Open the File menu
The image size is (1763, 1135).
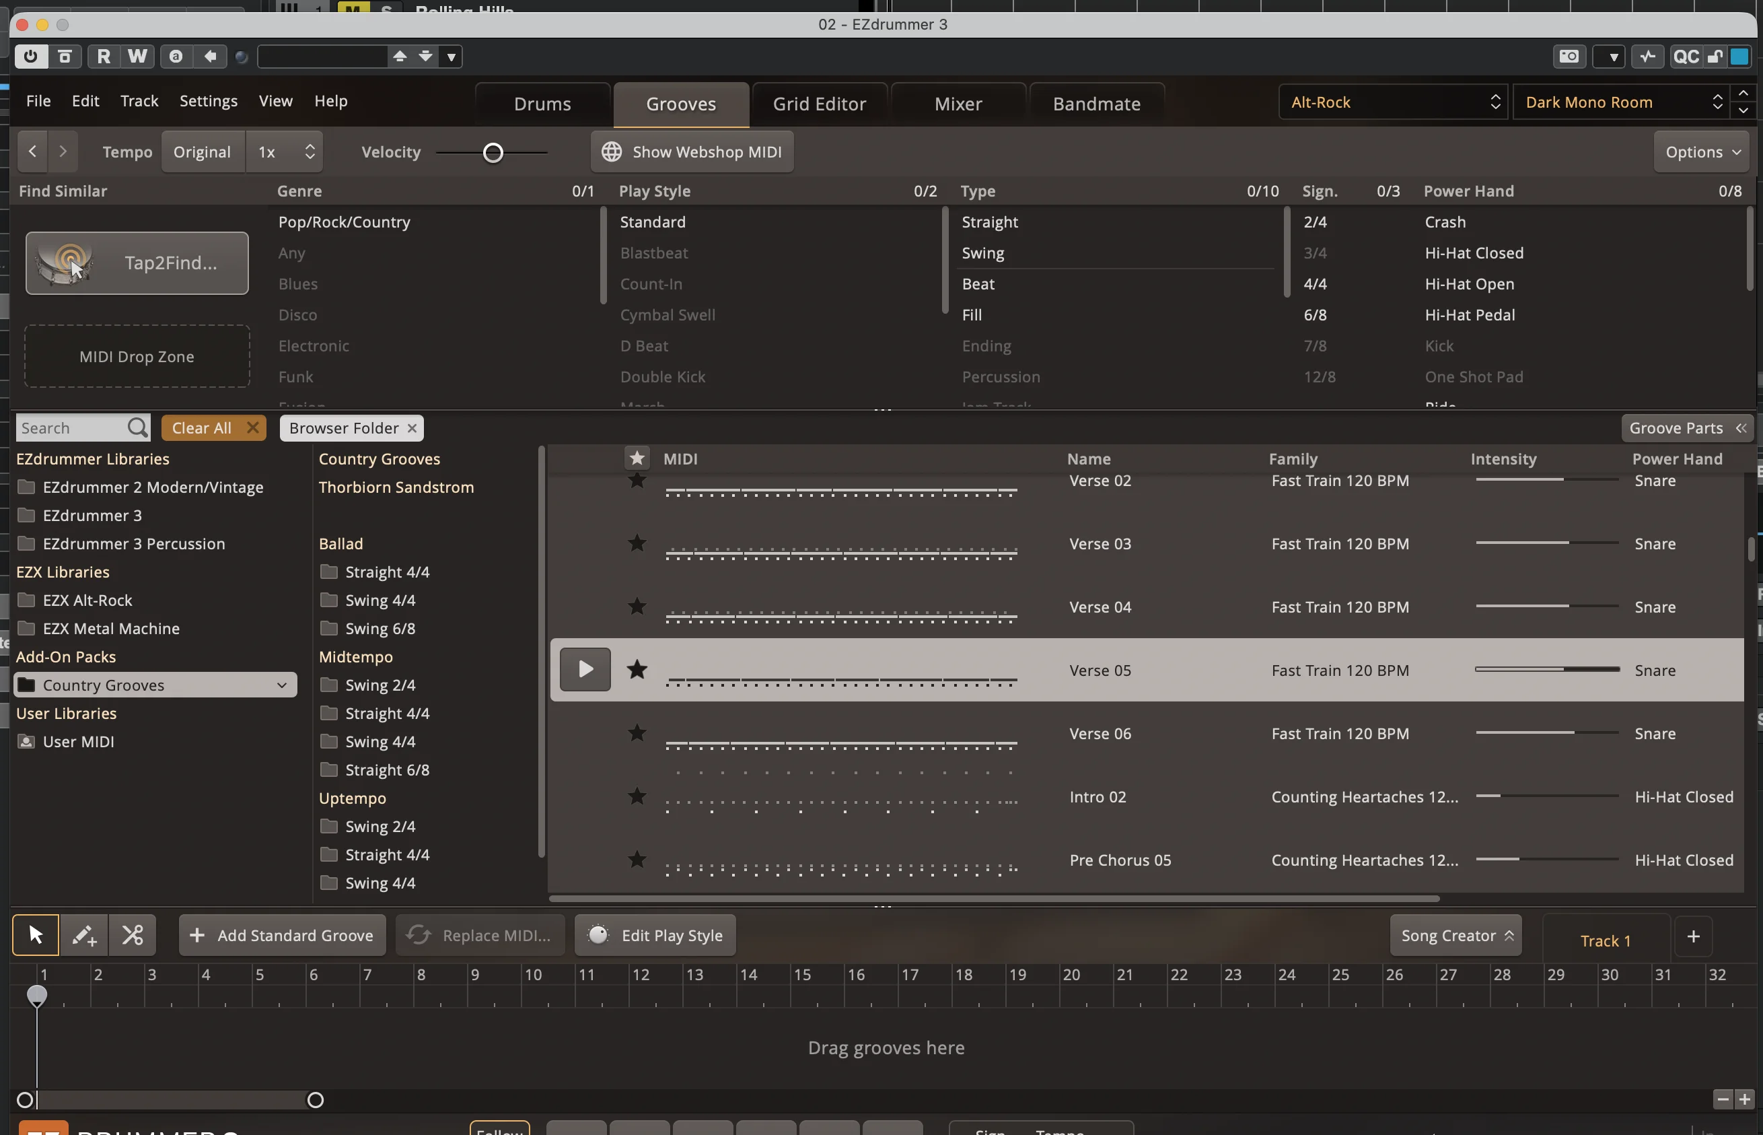coord(38,101)
